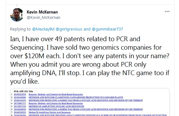The height and width of the screenshot is (116, 179).
Task: Click the 'and' others link in replying-to line
Action: pyautogui.click(x=87, y=29)
